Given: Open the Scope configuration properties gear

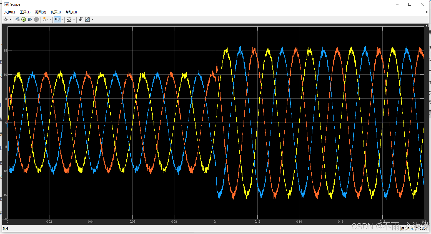Looking at the screenshot, I should coord(5,19).
